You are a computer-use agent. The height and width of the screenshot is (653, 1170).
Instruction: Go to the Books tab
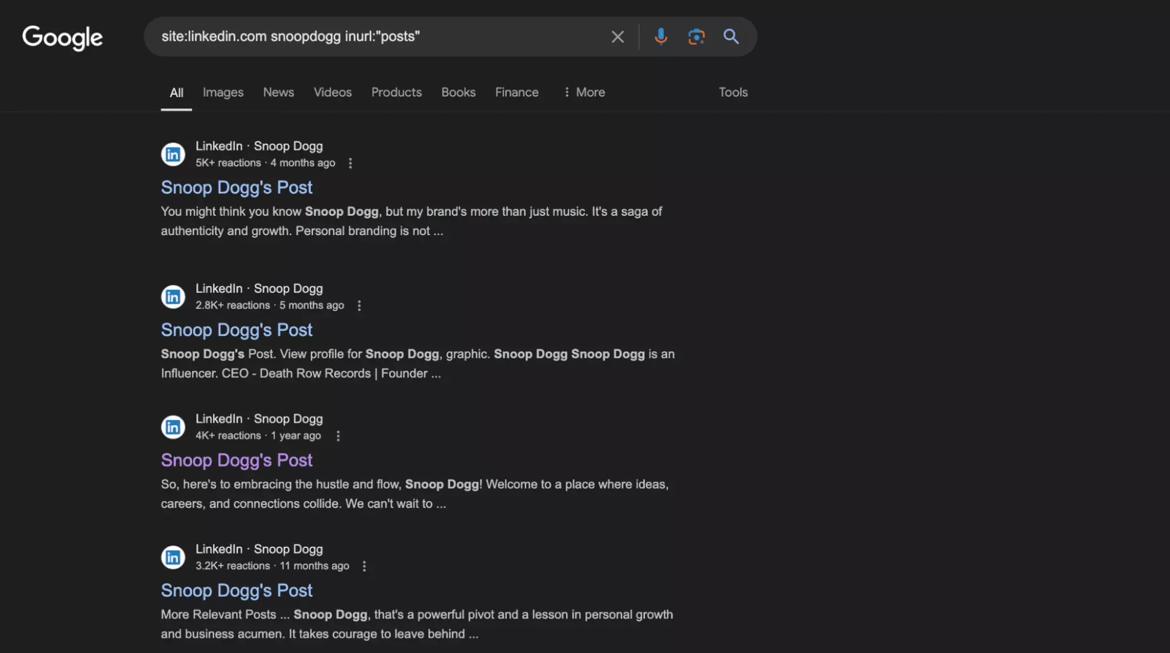pyautogui.click(x=458, y=92)
